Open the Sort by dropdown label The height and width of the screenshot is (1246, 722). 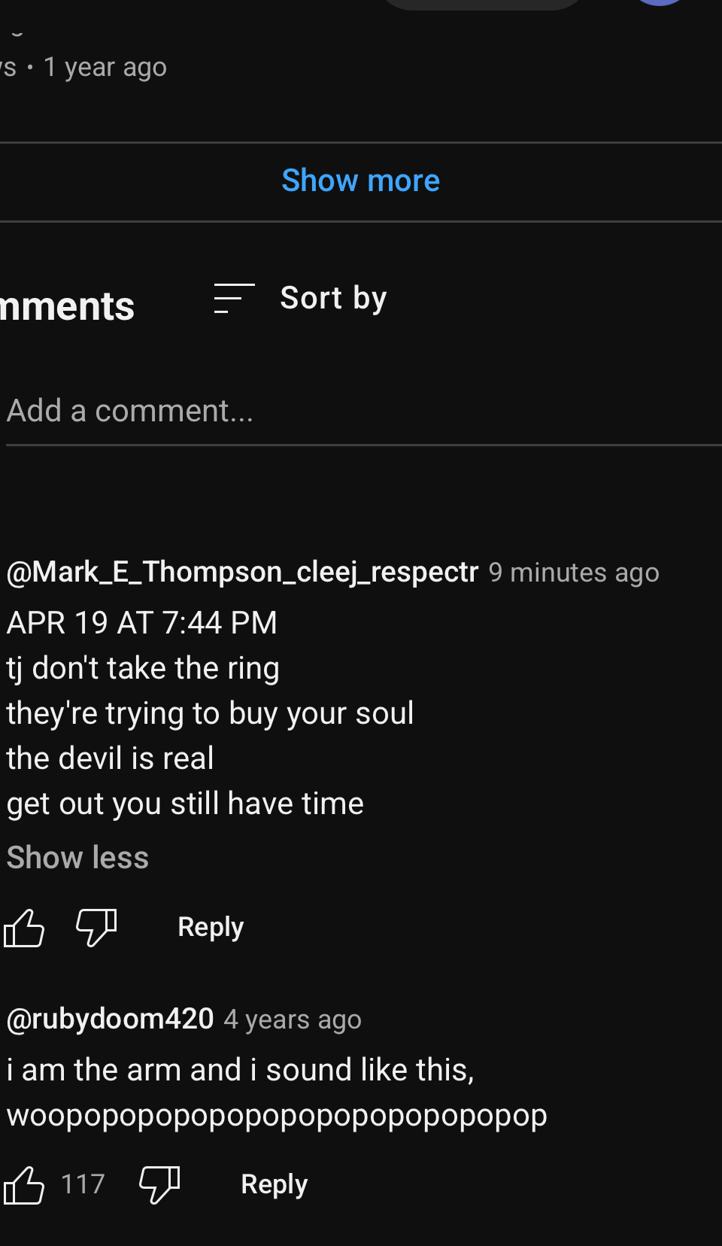click(x=333, y=298)
